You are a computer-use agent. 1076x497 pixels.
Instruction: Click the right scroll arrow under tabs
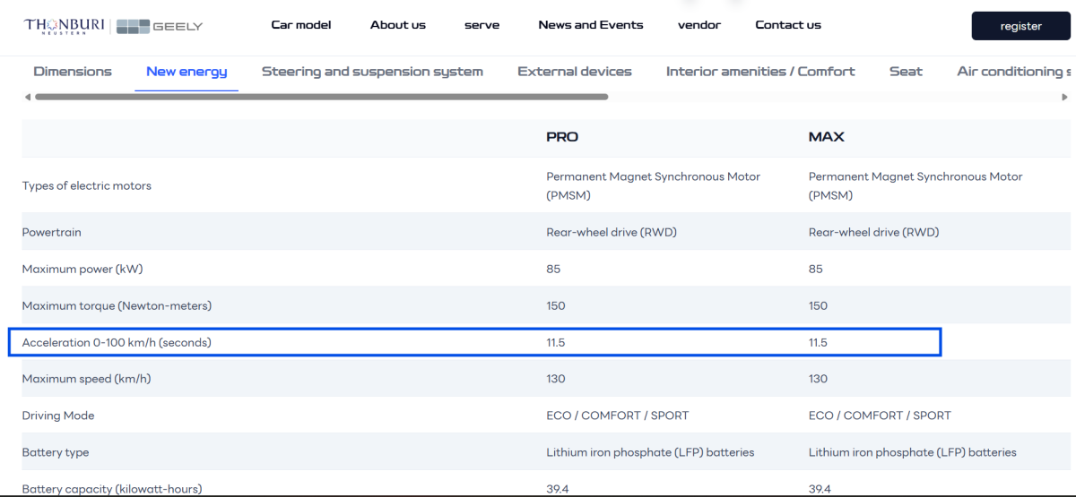(x=1064, y=97)
